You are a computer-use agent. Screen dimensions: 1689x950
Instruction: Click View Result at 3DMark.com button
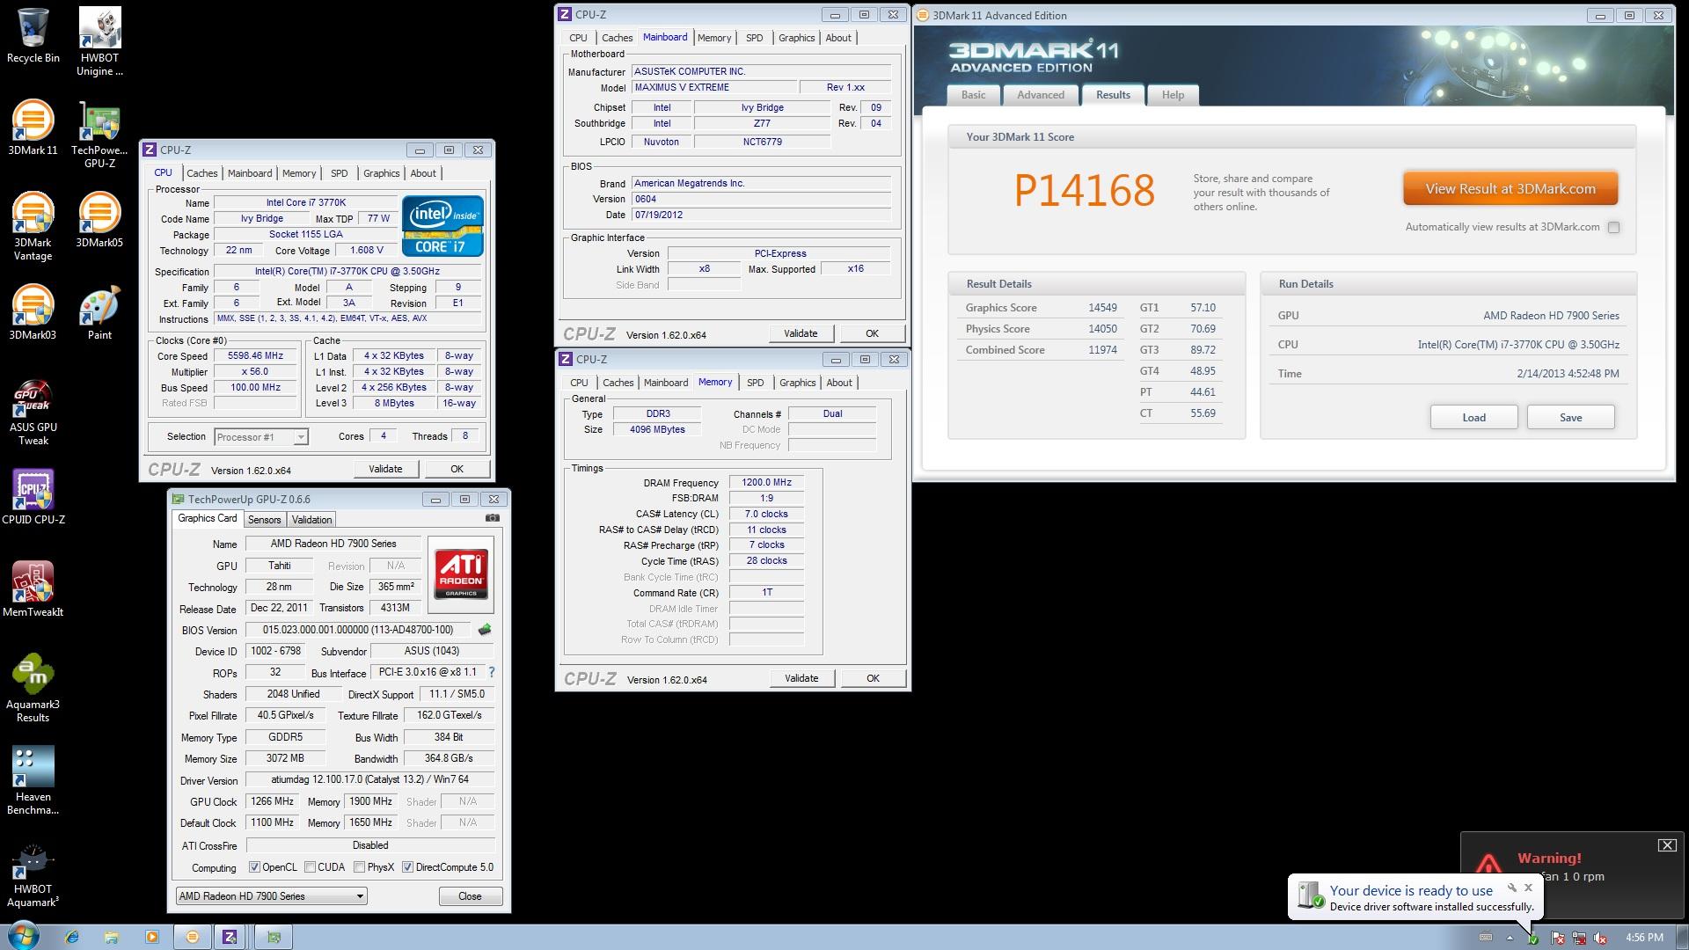1510,189
